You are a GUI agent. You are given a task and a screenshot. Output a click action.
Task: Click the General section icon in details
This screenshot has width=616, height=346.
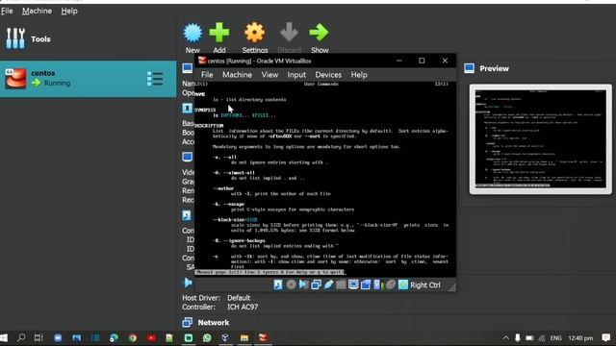(188, 68)
